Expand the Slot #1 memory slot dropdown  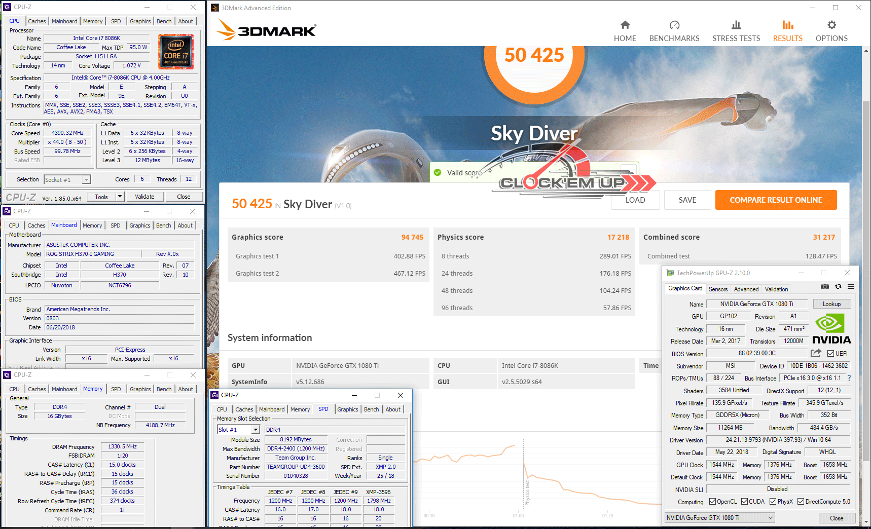256,430
